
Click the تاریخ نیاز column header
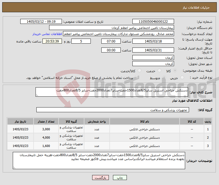pos(20,121)
